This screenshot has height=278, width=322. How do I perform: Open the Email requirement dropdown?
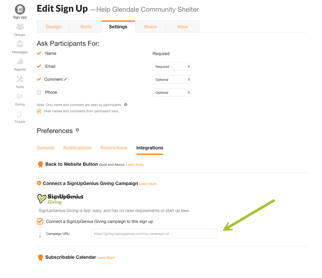pos(172,67)
